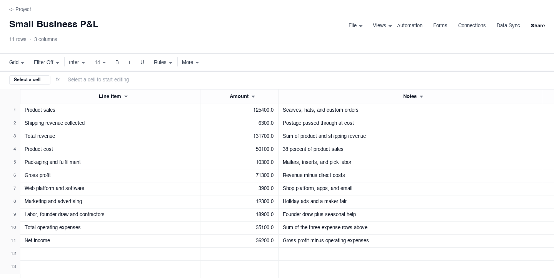
Task: Toggle underline formatting with the U button
Action: click(x=142, y=62)
